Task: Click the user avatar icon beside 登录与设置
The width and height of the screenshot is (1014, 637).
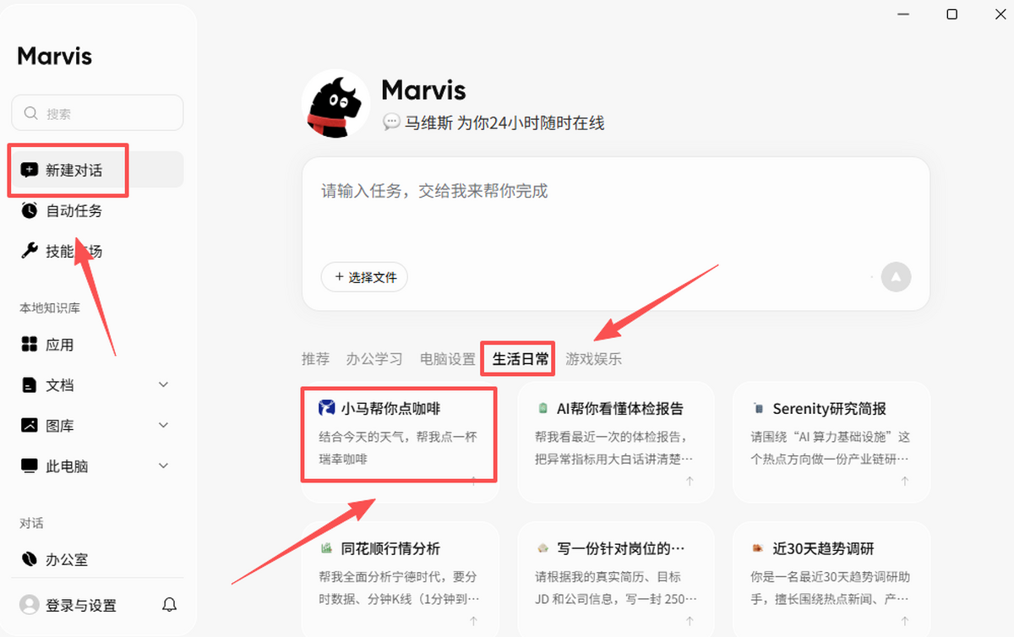Action: tap(30, 605)
